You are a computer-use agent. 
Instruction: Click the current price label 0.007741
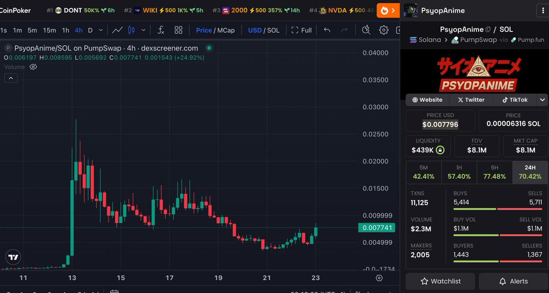[377, 228]
